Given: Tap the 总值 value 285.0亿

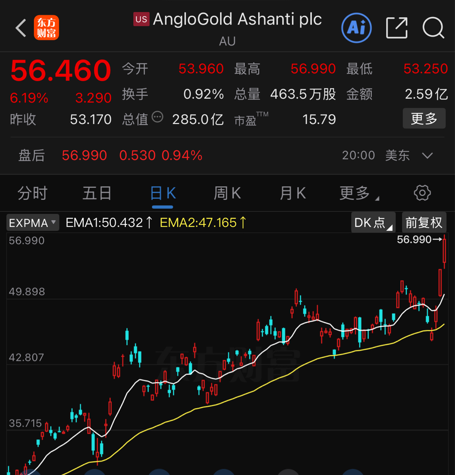Looking at the screenshot, I should (x=198, y=119).
